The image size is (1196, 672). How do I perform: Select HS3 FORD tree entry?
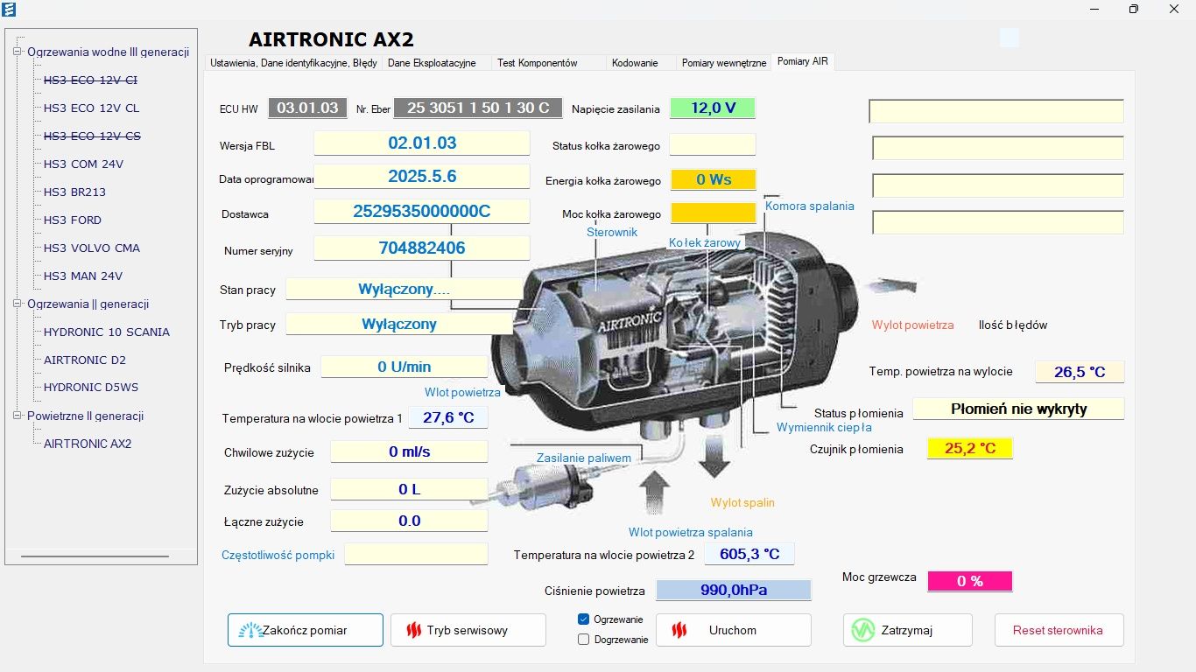click(73, 220)
